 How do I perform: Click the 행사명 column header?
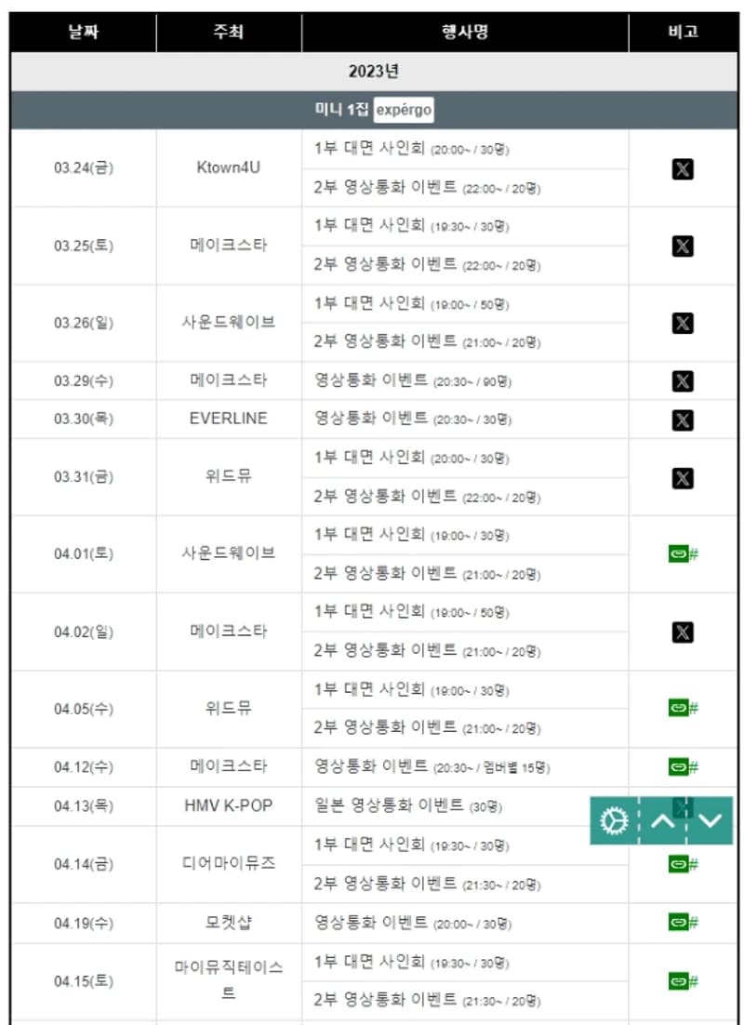(x=465, y=32)
